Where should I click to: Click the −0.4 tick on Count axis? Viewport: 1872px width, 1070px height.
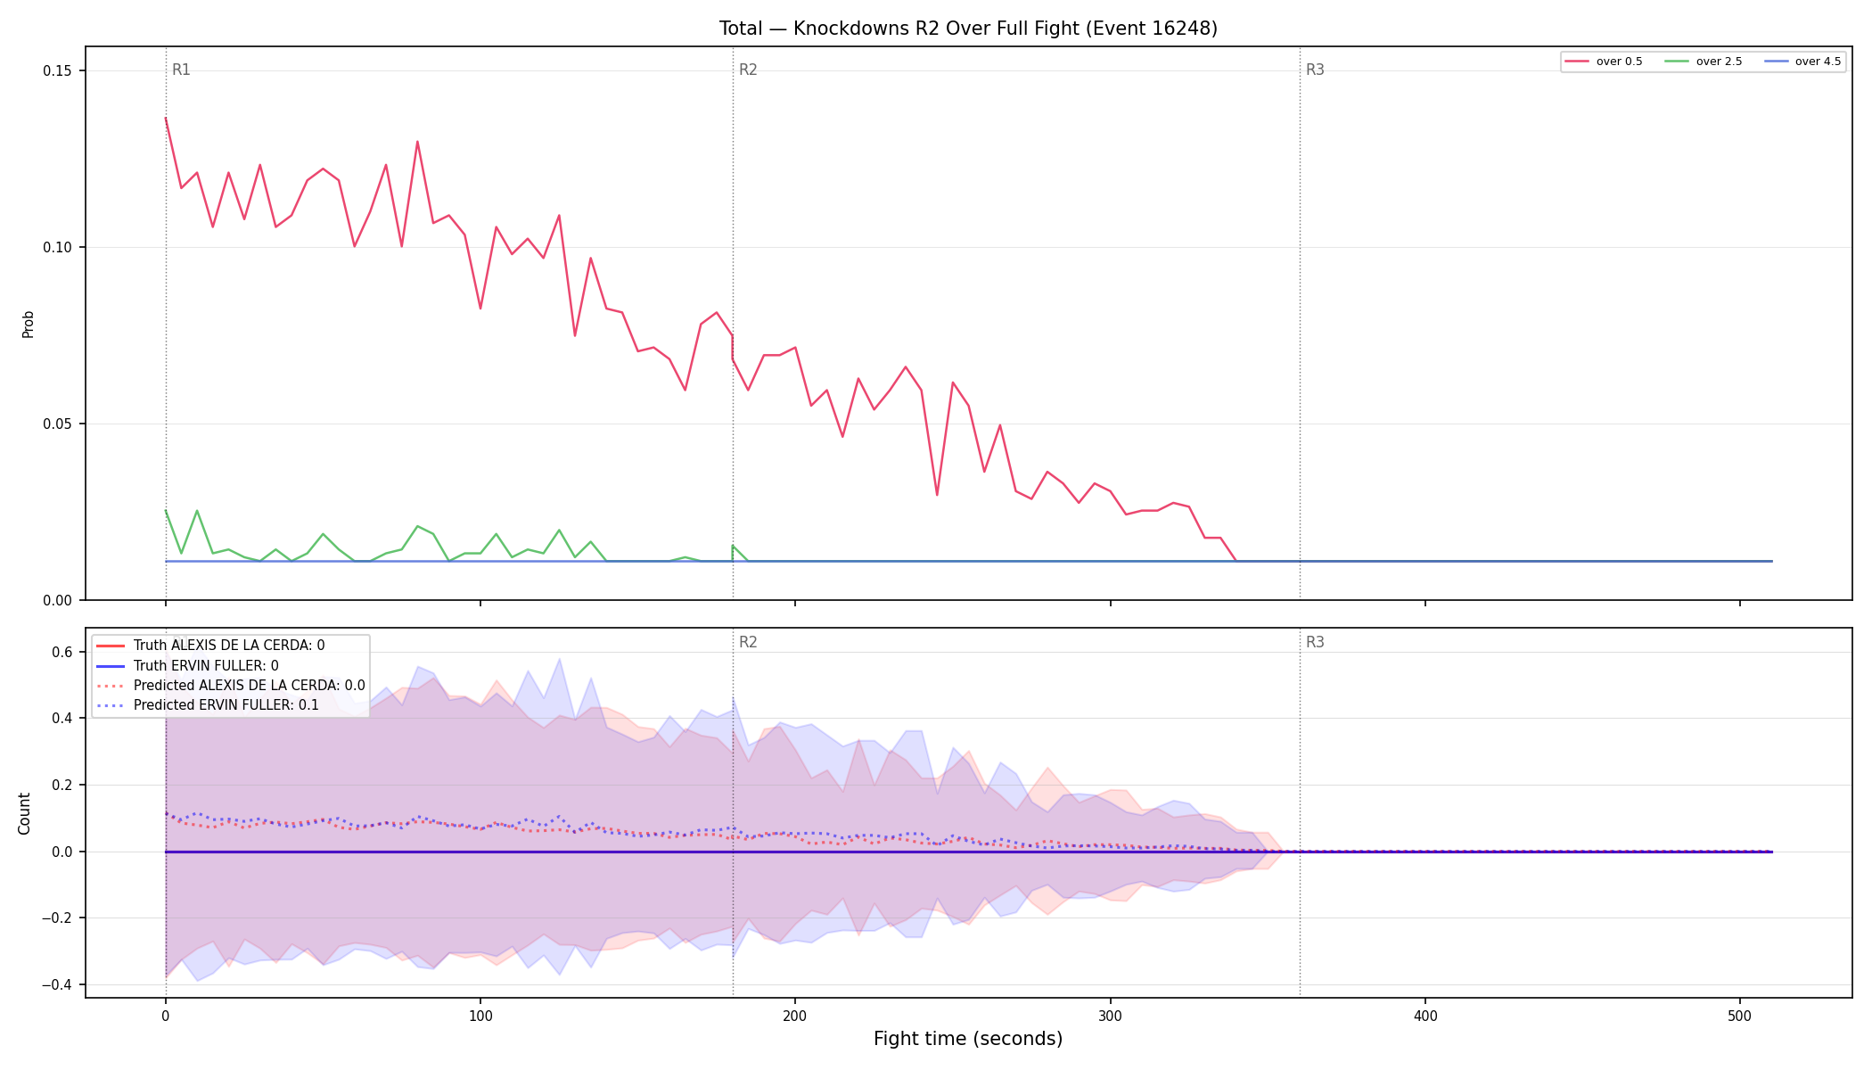(x=56, y=985)
